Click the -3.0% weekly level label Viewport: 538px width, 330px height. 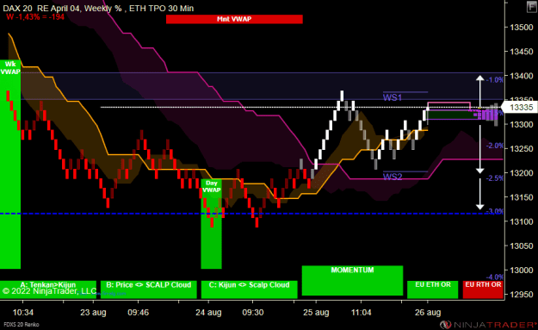coord(495,211)
